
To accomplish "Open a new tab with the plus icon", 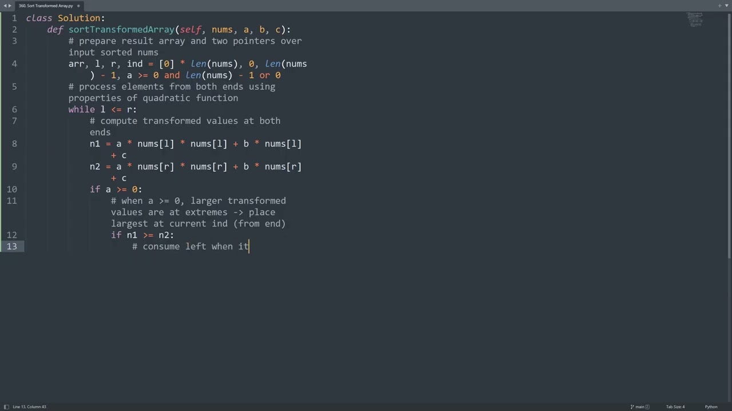I will 719,6.
